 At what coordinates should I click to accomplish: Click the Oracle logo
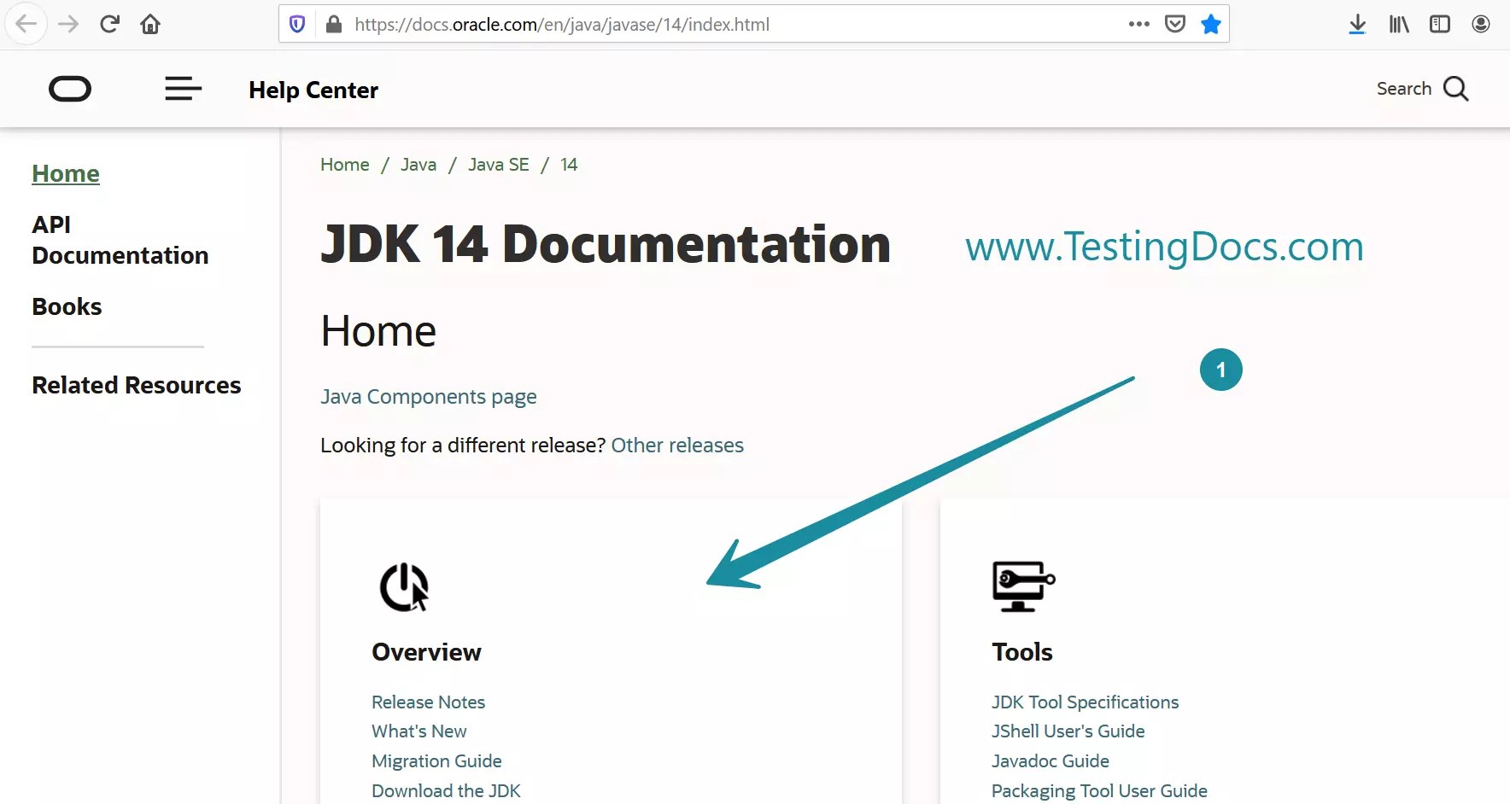point(70,89)
